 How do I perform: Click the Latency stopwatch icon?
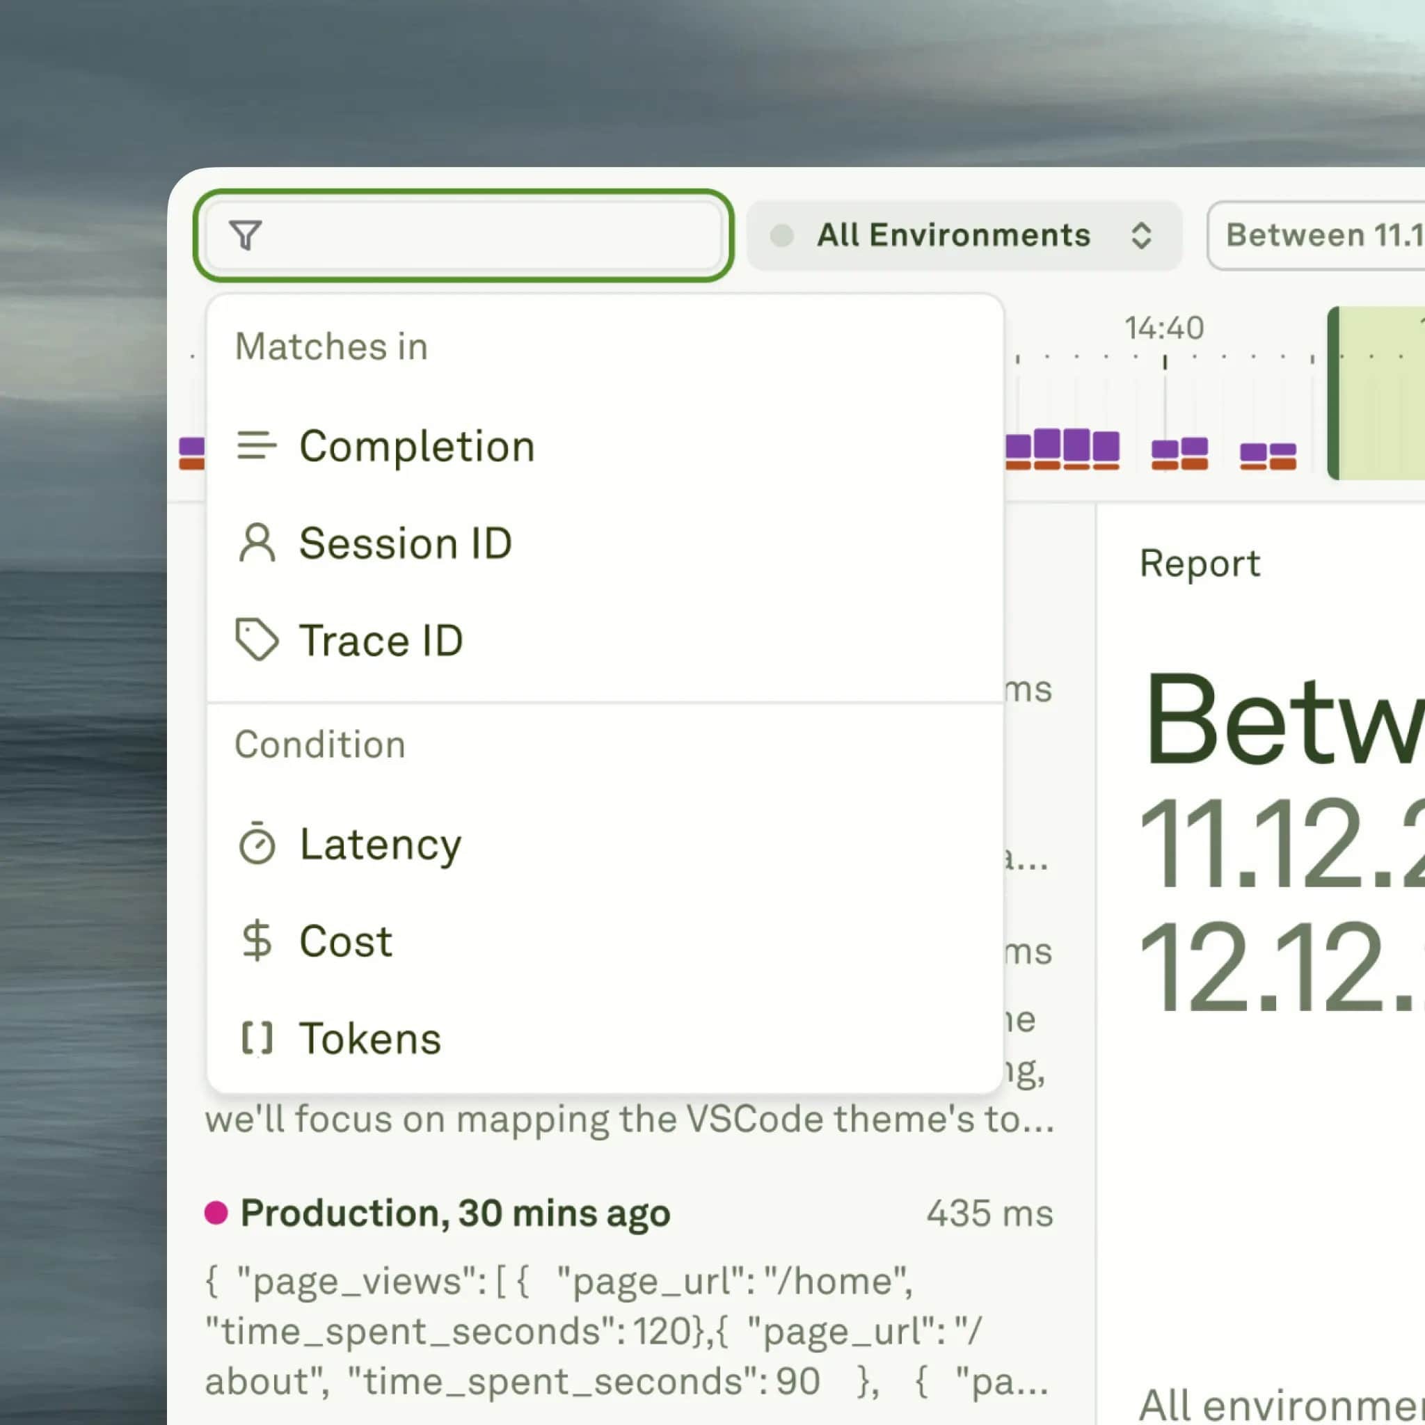click(257, 844)
